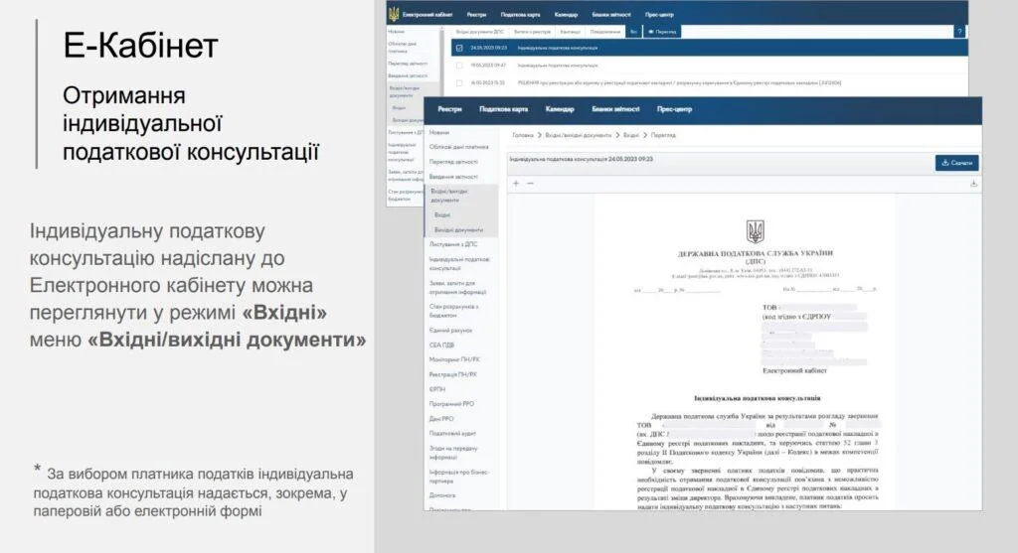Image resolution: width=1018 pixels, height=553 pixels.
Task: Zoom out with the minus icon
Action: pyautogui.click(x=531, y=184)
